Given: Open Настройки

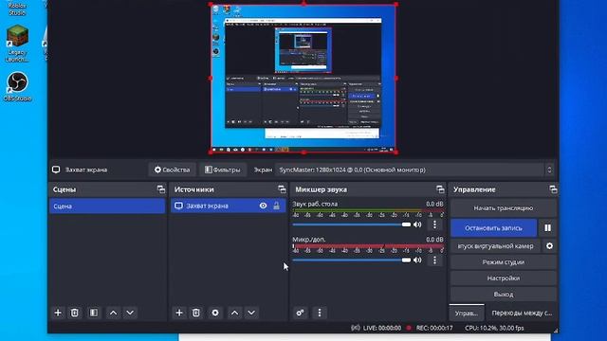Looking at the screenshot, I should click(x=504, y=278).
